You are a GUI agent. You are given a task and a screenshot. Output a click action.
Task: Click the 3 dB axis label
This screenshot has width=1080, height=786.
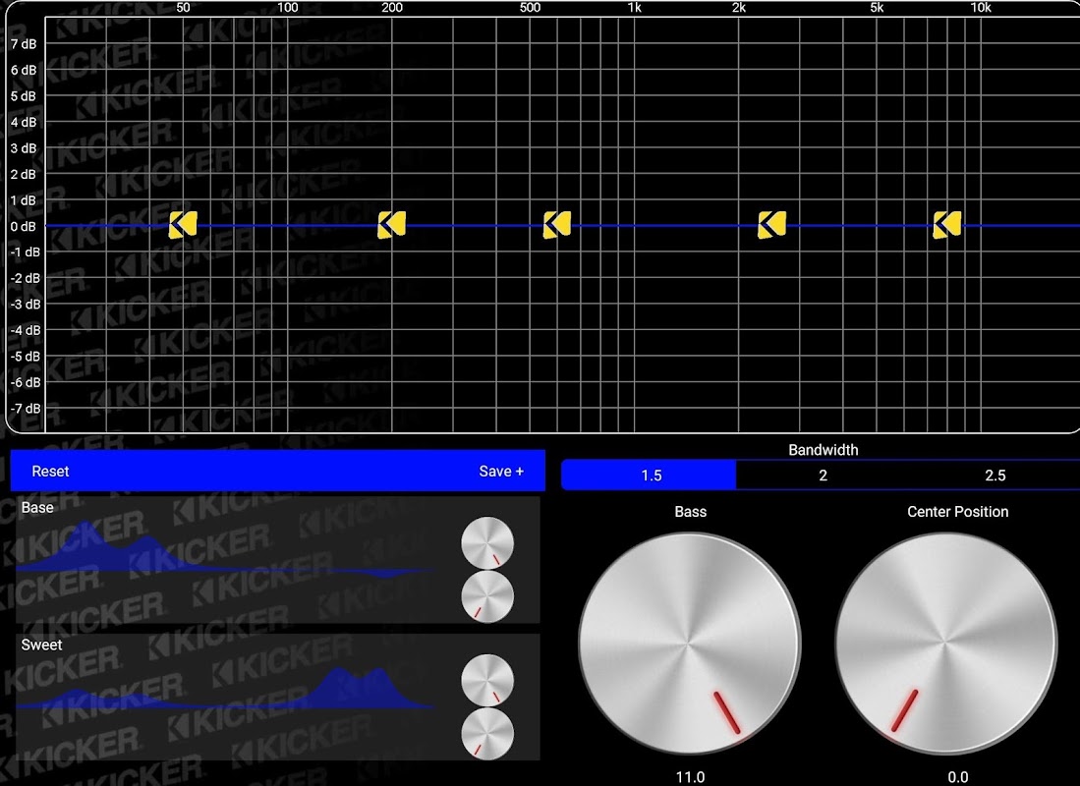24,148
